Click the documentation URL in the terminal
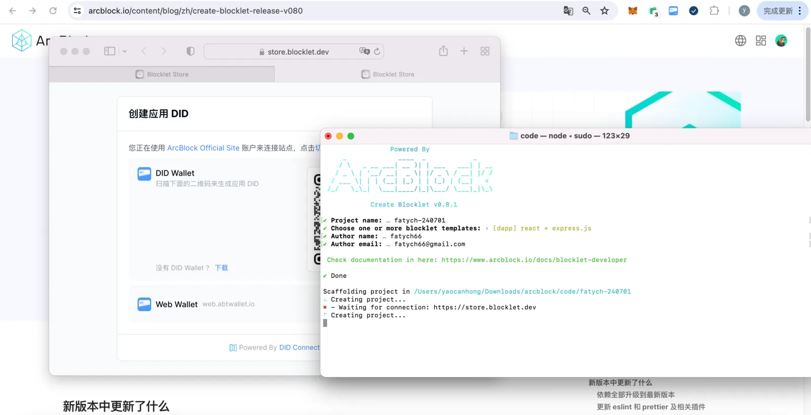This screenshot has width=811, height=415. coord(534,260)
